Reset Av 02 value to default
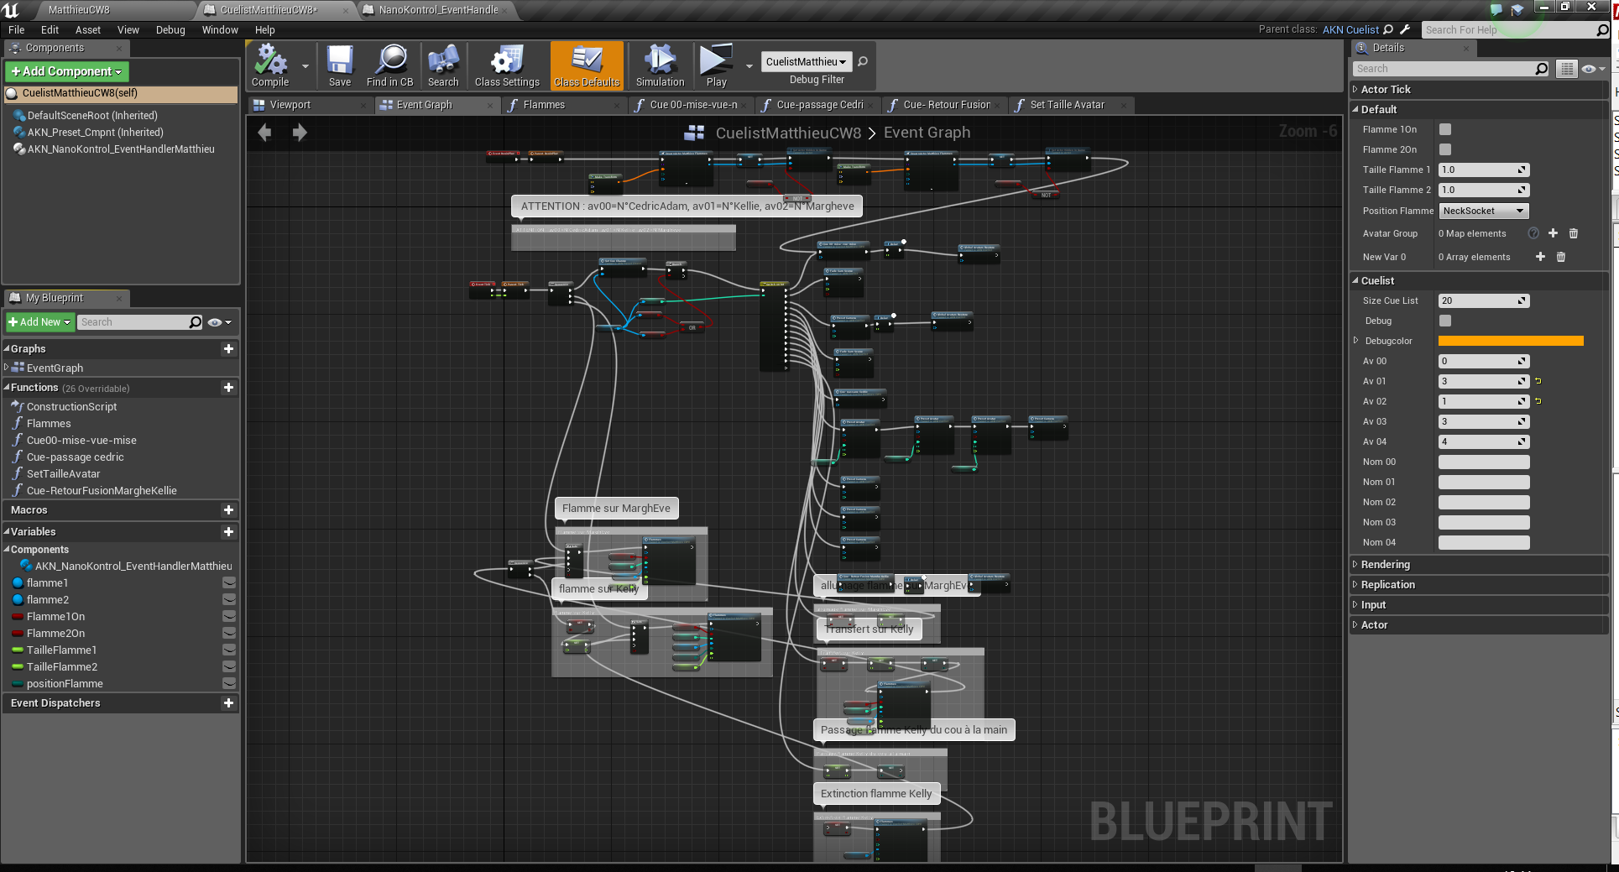Viewport: 1619px width, 872px height. click(1538, 401)
